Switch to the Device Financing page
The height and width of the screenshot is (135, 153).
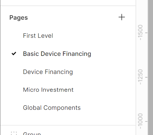pos(48,72)
